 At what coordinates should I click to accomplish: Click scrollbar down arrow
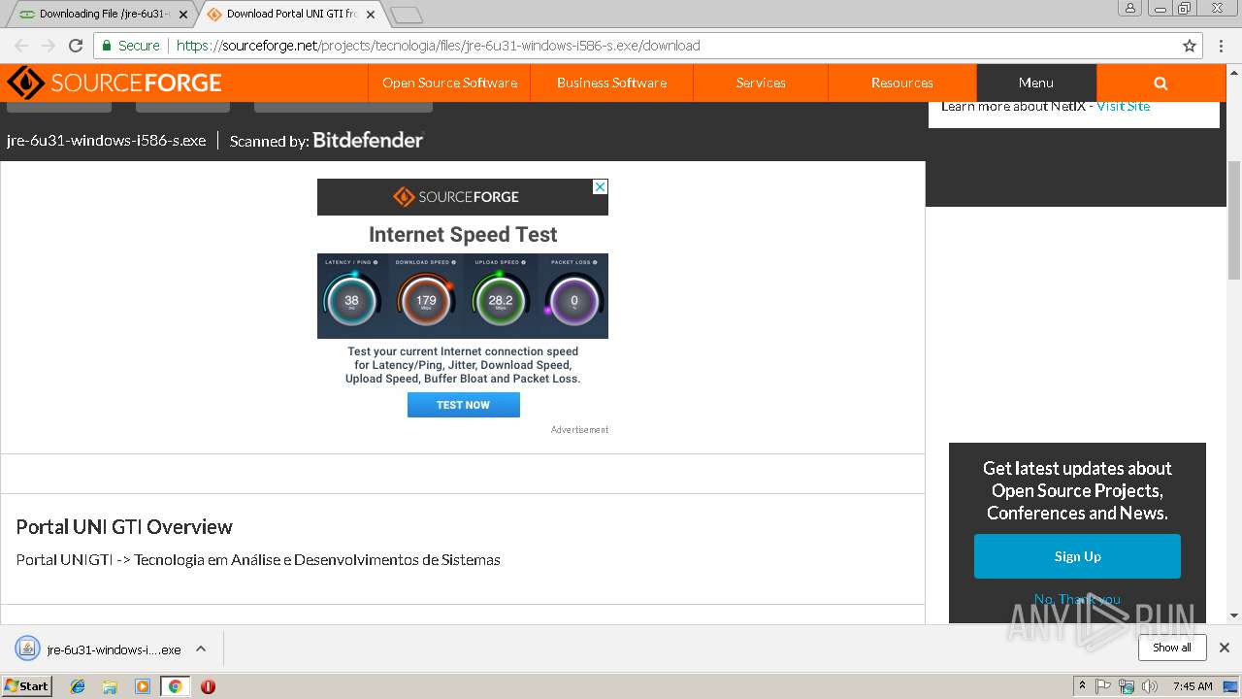(1234, 616)
